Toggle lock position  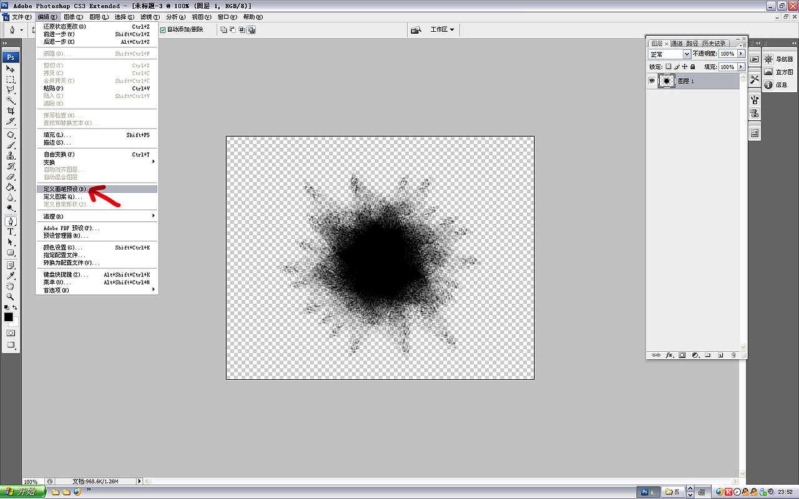(685, 67)
